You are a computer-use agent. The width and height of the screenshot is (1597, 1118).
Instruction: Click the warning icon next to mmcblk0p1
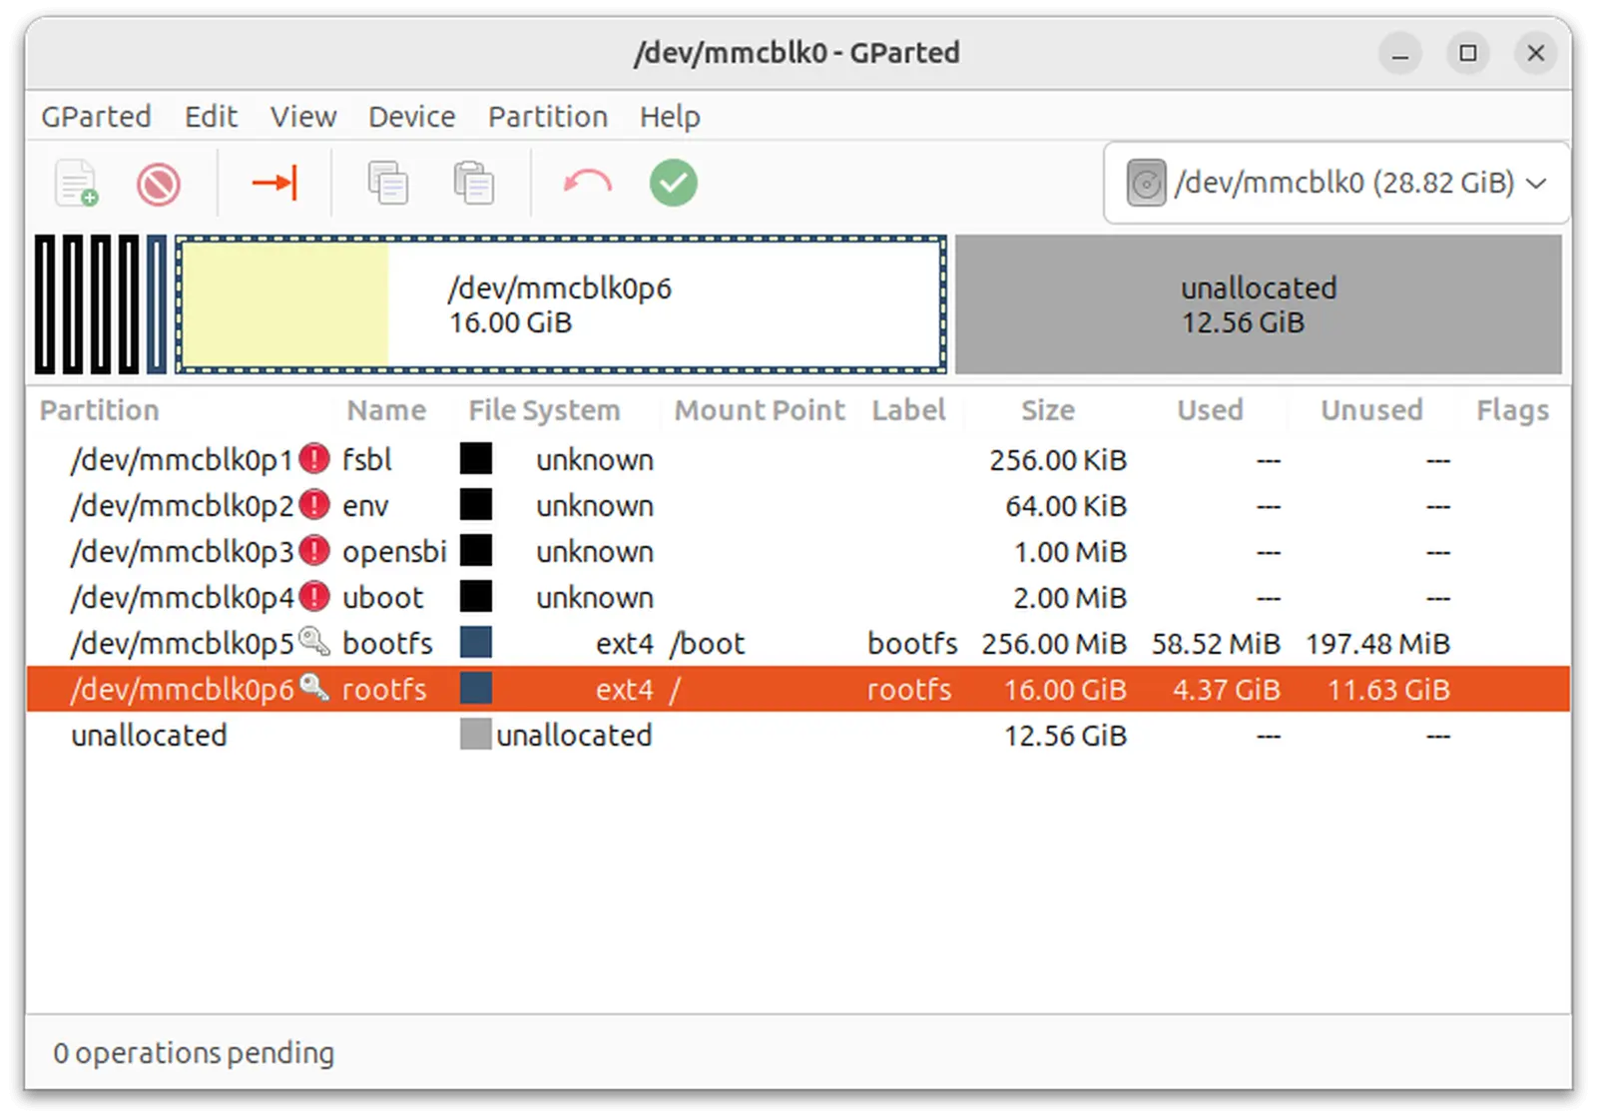coord(314,459)
